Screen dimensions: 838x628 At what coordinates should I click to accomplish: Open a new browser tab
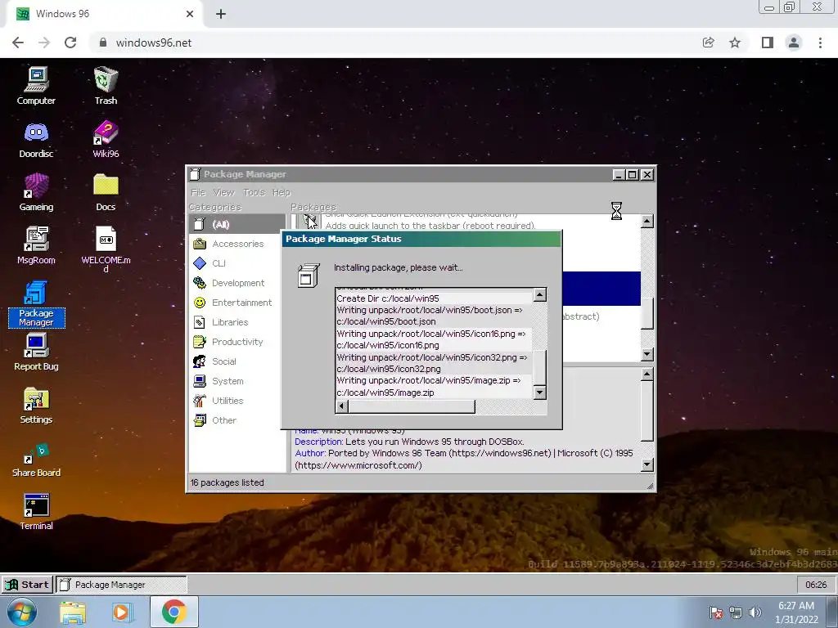(x=221, y=14)
